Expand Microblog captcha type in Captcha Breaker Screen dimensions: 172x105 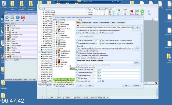click(6, 48)
